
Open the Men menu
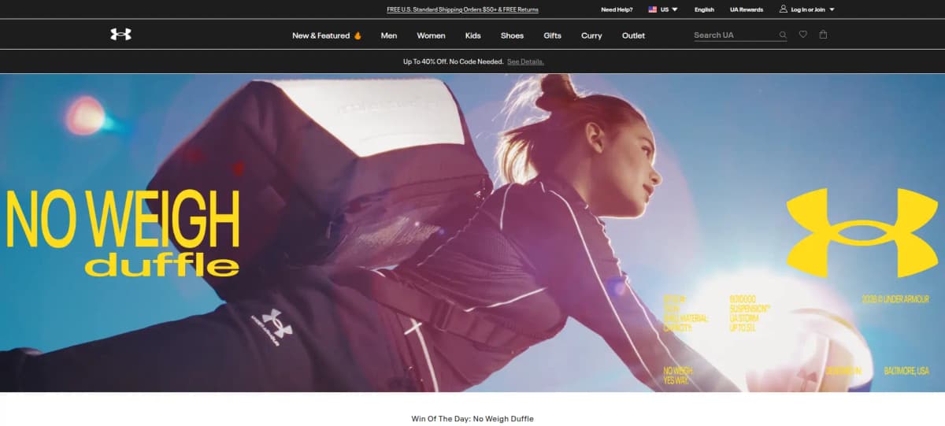click(389, 35)
